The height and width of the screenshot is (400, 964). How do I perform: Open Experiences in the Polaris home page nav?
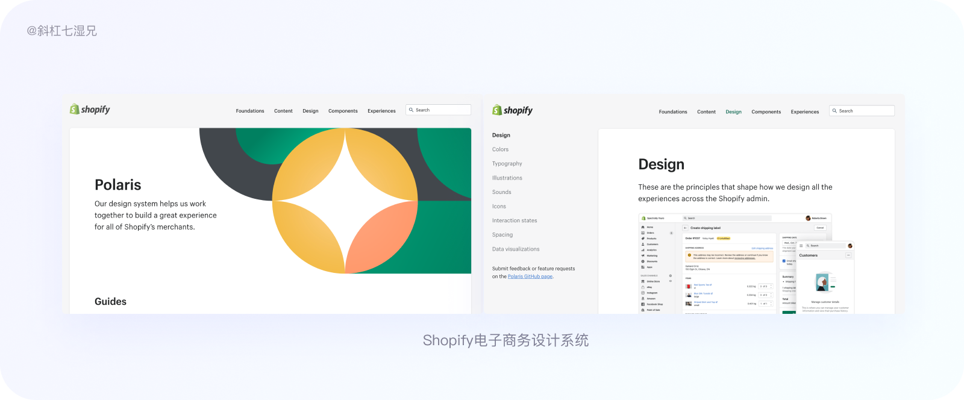(x=382, y=111)
